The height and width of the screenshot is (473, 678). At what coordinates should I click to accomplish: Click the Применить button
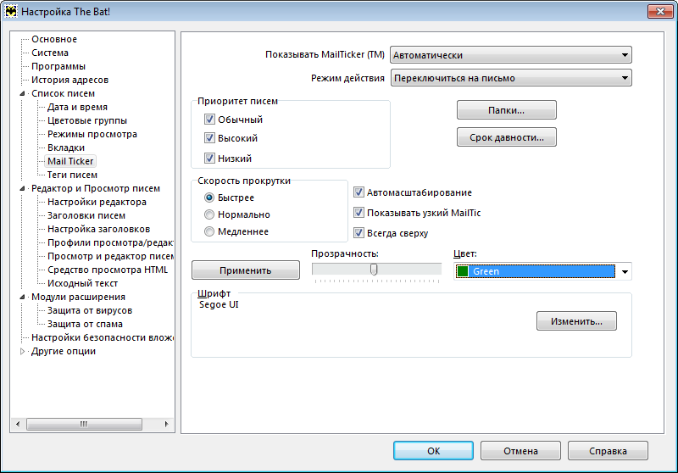245,270
